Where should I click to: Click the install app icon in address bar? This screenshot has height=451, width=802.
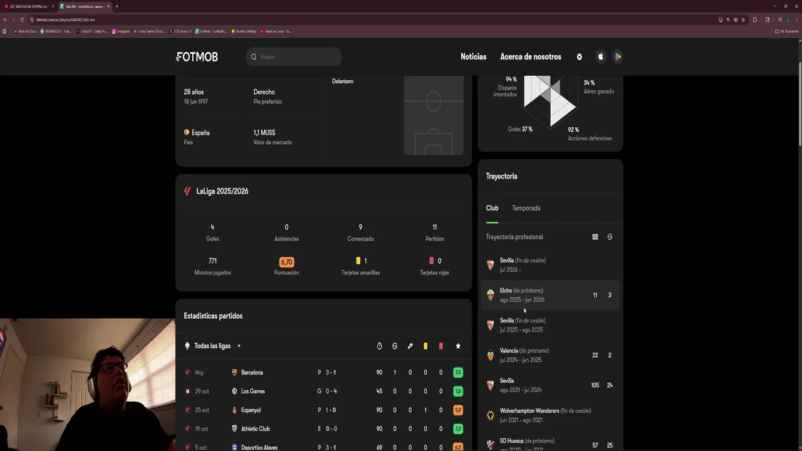coord(721,19)
